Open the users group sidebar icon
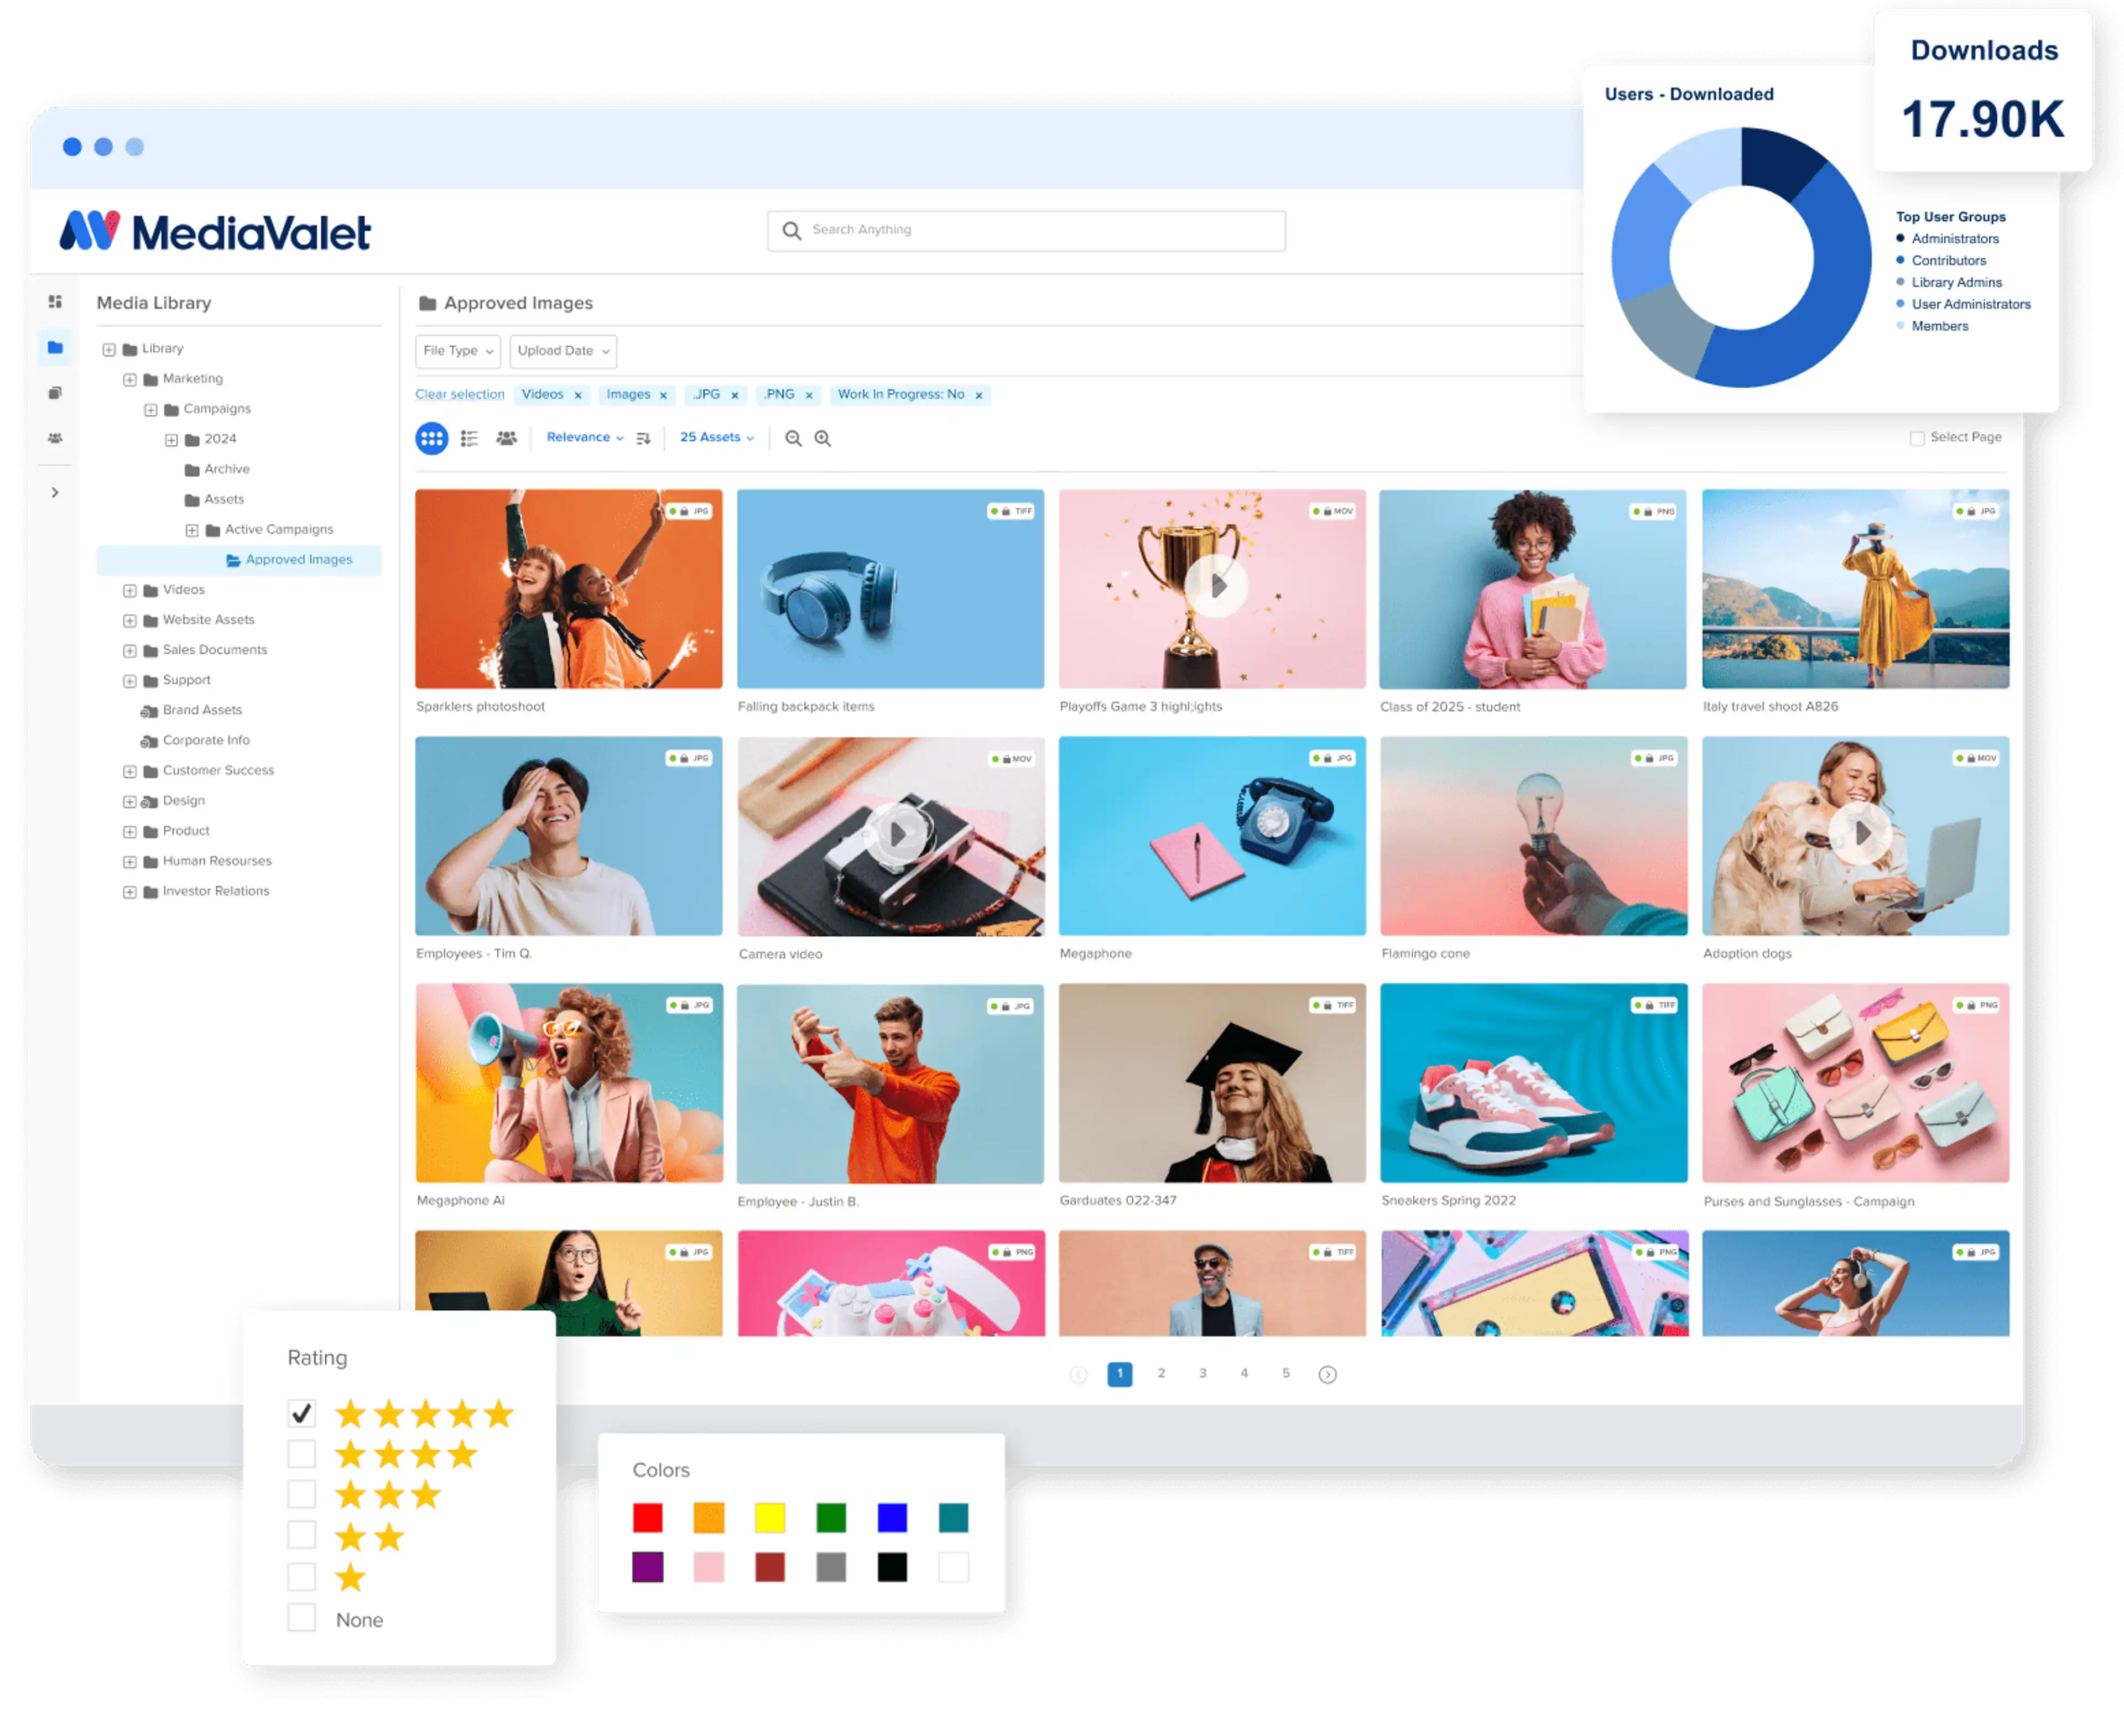 (x=55, y=438)
